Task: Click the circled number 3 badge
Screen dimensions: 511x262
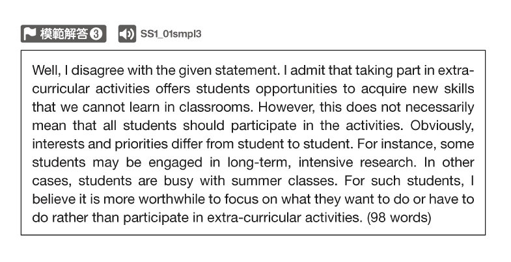Action: [96, 34]
